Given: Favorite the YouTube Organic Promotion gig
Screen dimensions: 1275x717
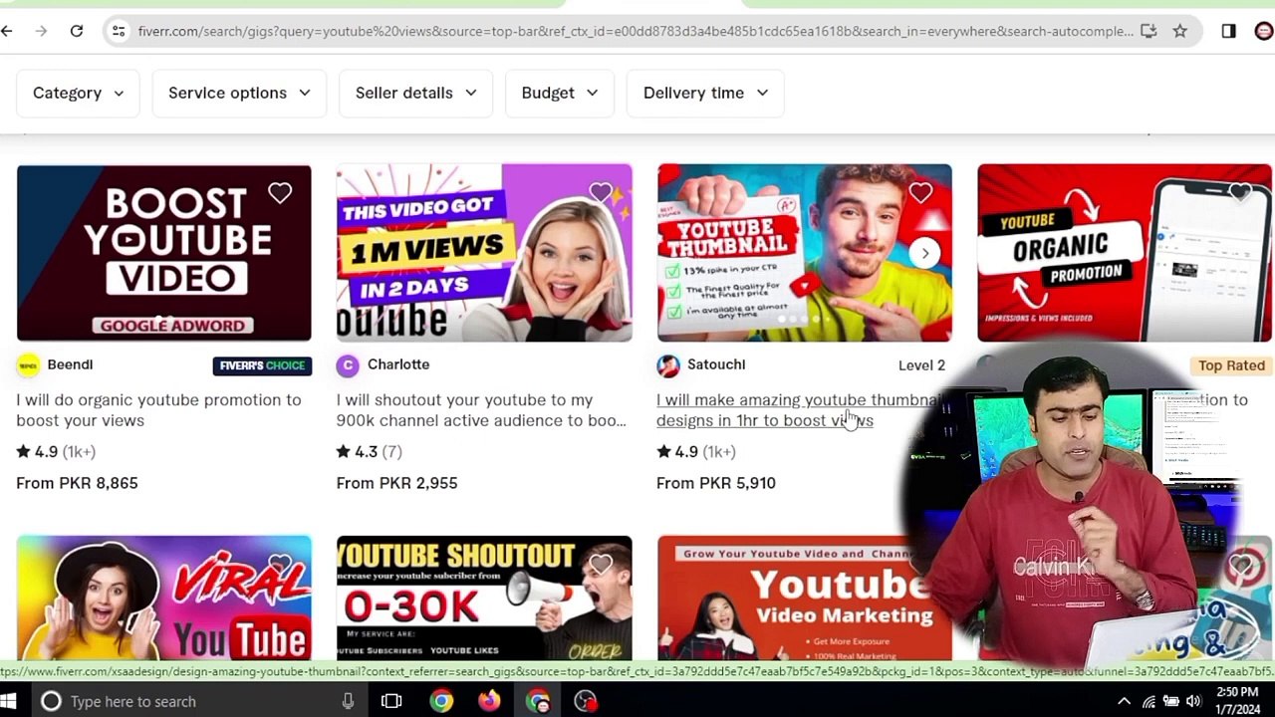Looking at the screenshot, I should pyautogui.click(x=1241, y=193).
